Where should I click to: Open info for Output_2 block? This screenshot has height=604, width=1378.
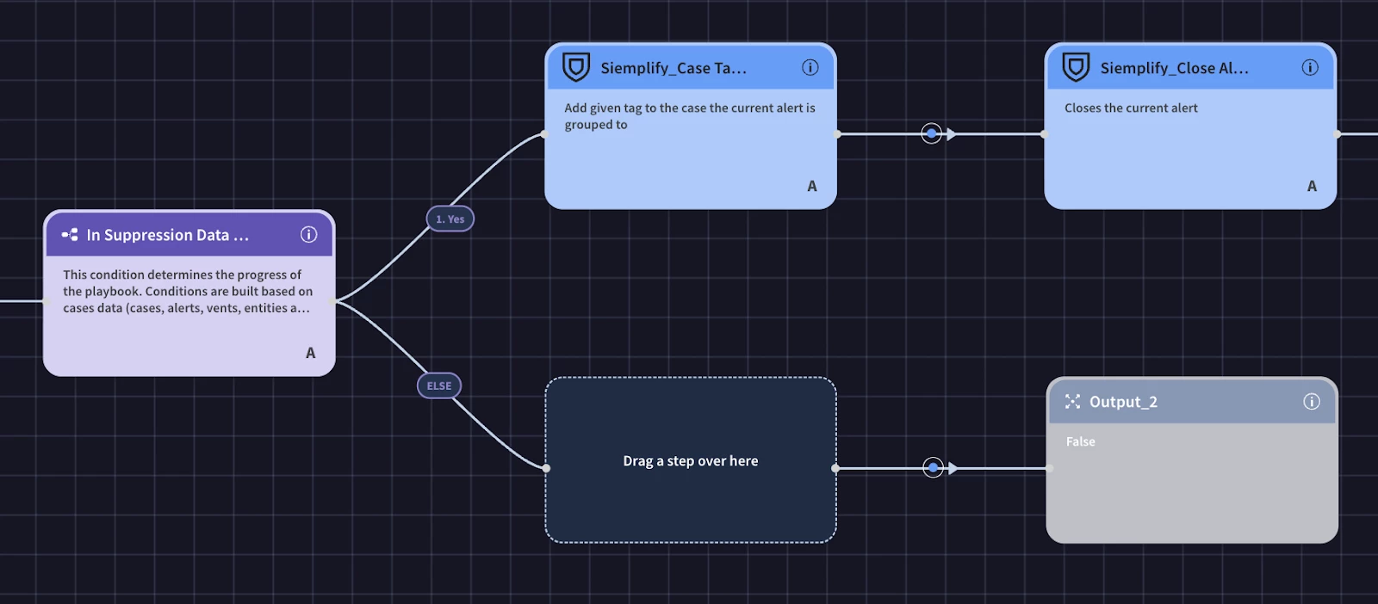[x=1311, y=402]
